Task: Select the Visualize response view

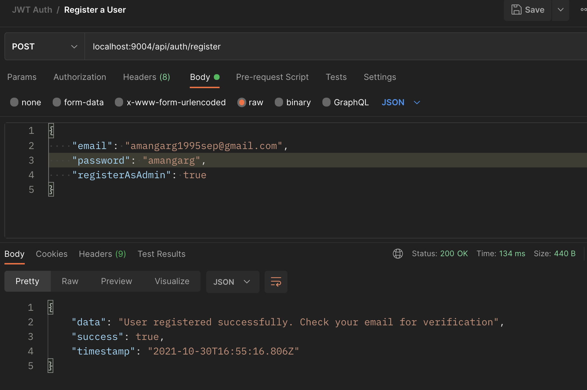Action: (172, 281)
